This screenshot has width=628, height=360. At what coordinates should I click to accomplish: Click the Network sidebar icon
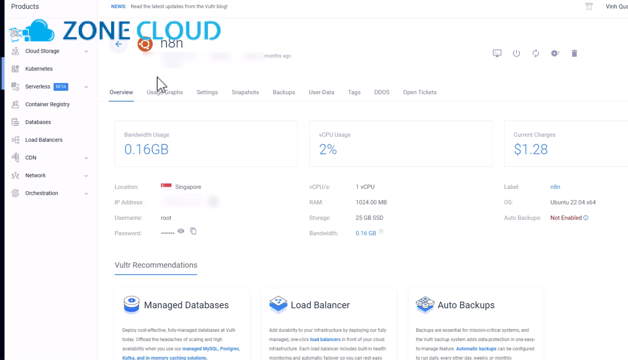coord(15,175)
